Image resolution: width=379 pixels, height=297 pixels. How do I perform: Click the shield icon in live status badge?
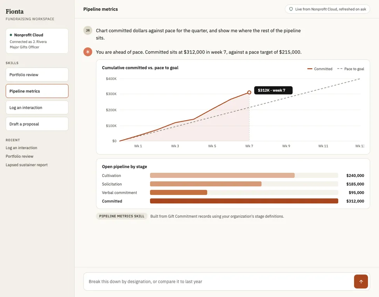(x=291, y=9)
